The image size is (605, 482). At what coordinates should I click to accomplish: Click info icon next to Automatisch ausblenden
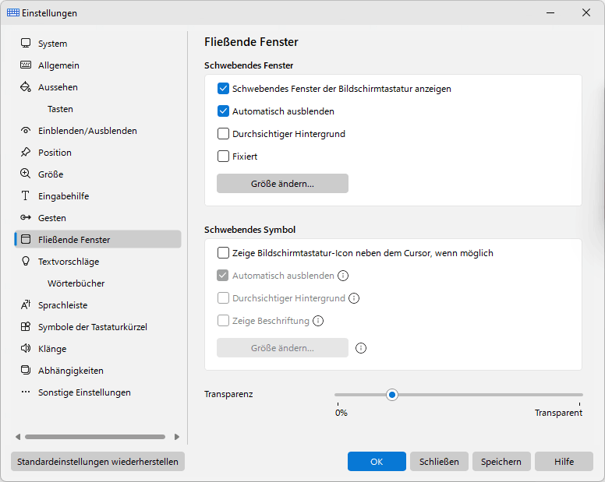pos(343,276)
